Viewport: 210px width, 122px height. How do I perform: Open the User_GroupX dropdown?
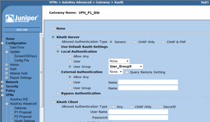126,67
